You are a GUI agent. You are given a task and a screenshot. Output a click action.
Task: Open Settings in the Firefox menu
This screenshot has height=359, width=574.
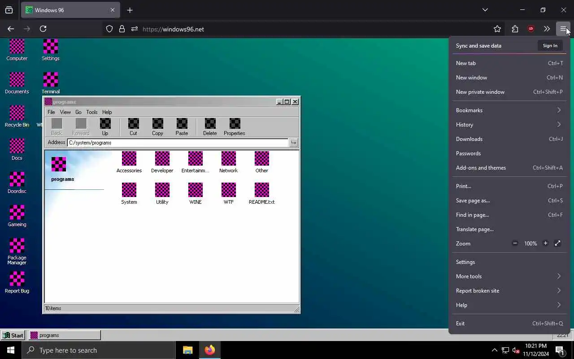click(509, 262)
